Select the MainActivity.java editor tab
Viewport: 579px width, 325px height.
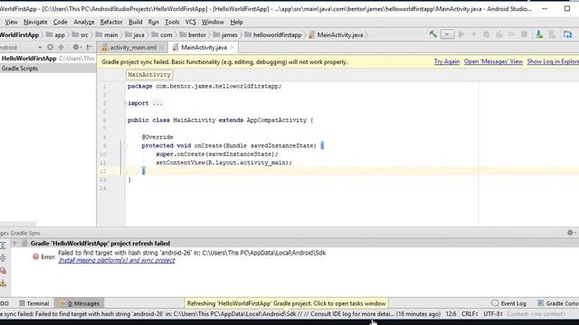point(204,47)
